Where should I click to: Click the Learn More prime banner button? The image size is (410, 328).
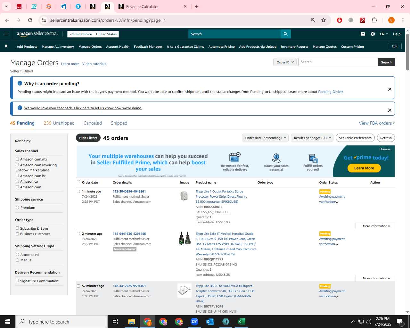point(364,168)
